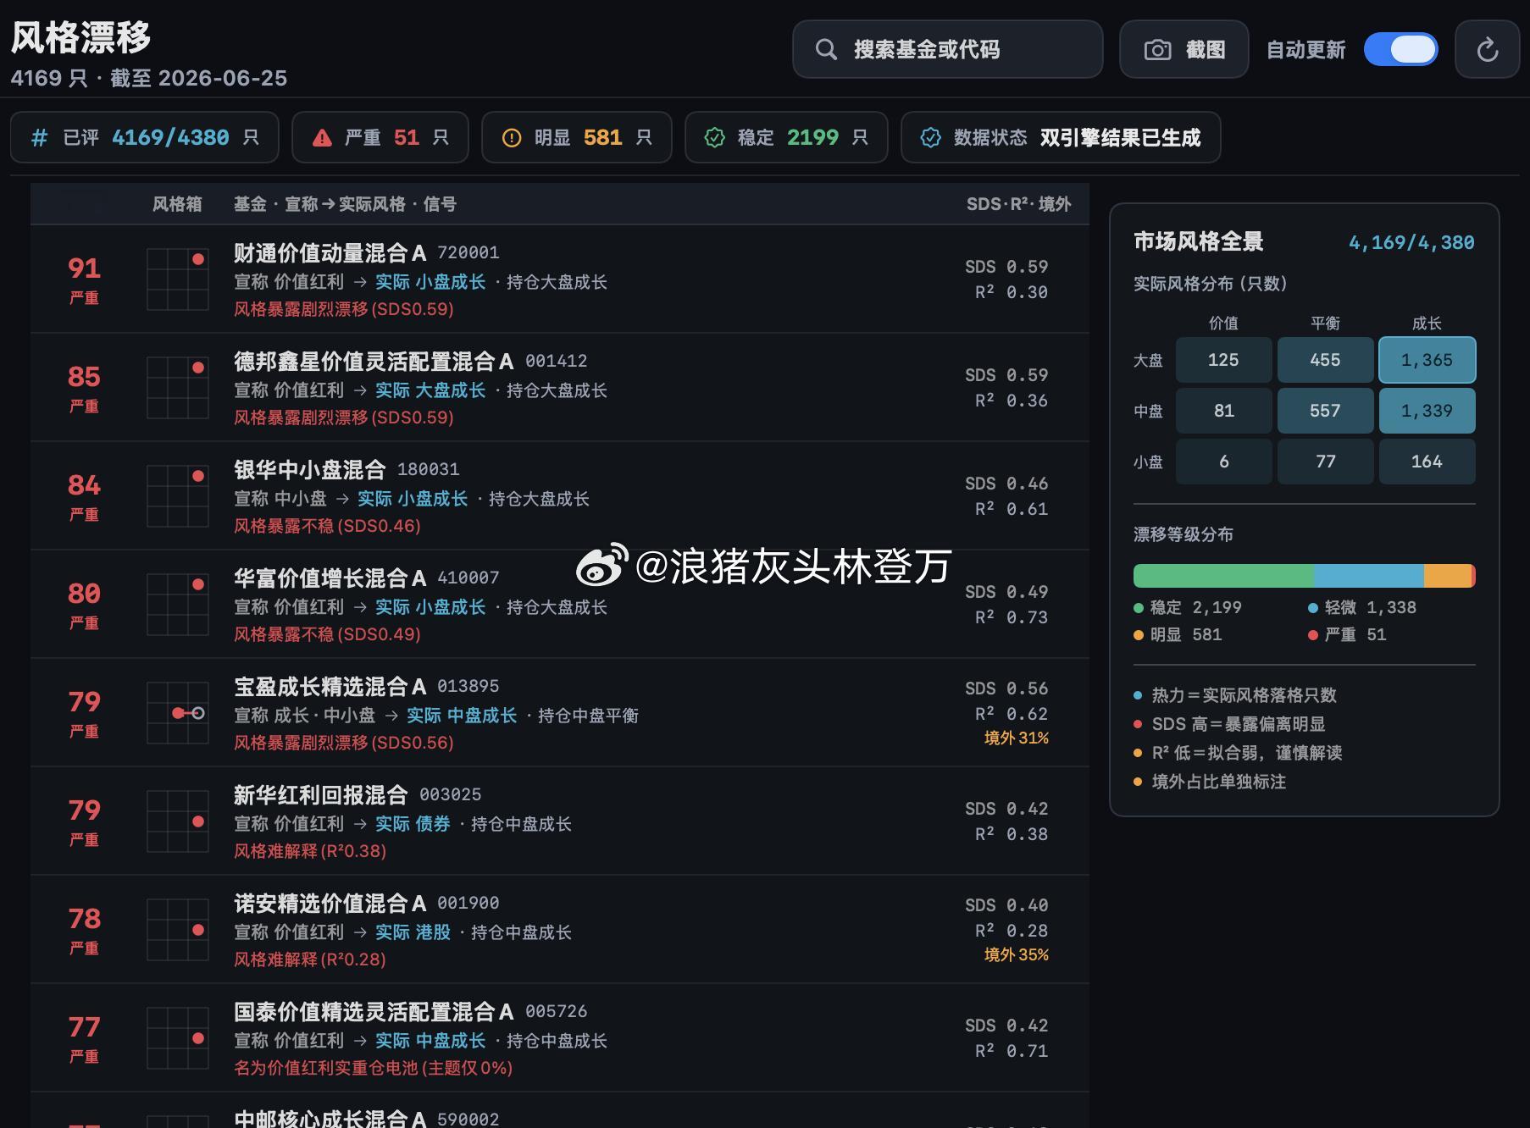Select the 大盘 平衡 cell 455

click(x=1325, y=360)
